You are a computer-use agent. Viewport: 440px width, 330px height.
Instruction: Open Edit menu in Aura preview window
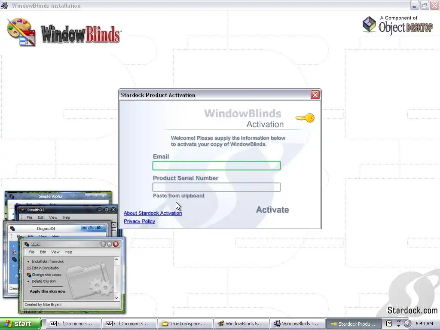pyautogui.click(x=43, y=252)
